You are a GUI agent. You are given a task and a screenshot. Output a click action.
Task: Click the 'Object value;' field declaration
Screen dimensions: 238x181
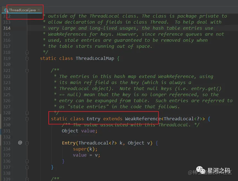point(80,131)
